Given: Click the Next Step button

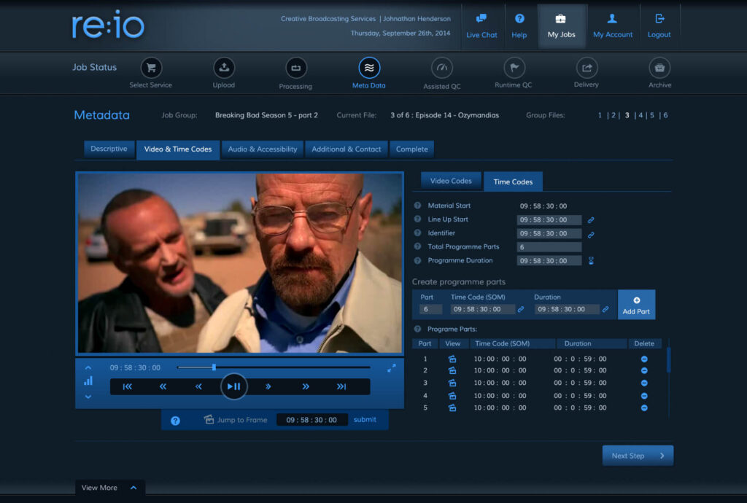Looking at the screenshot, I should pyautogui.click(x=638, y=456).
